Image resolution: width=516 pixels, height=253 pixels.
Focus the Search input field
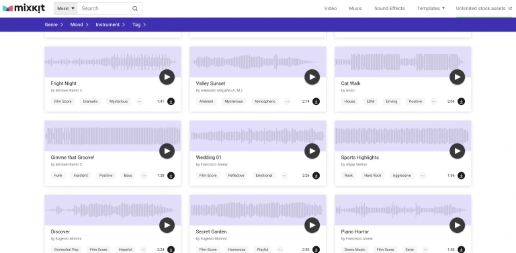click(x=105, y=9)
